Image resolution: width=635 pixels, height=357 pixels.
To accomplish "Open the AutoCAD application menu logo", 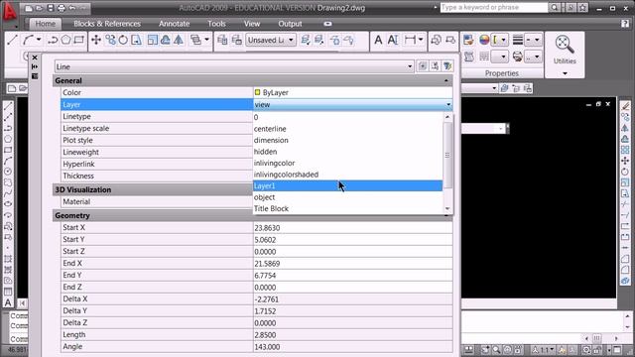I will 10,11.
